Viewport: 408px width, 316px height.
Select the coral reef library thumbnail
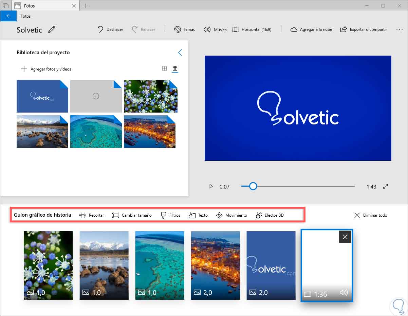click(x=96, y=132)
